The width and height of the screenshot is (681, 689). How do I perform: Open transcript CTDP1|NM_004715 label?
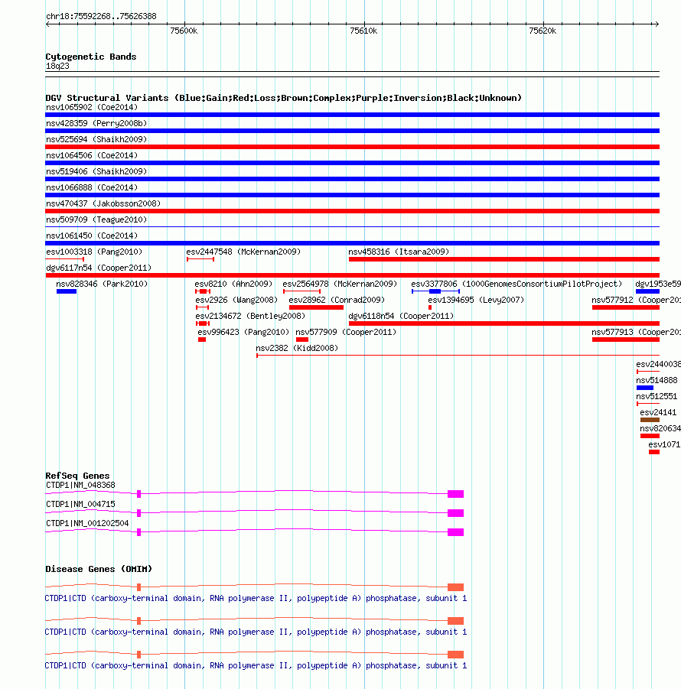click(x=80, y=505)
